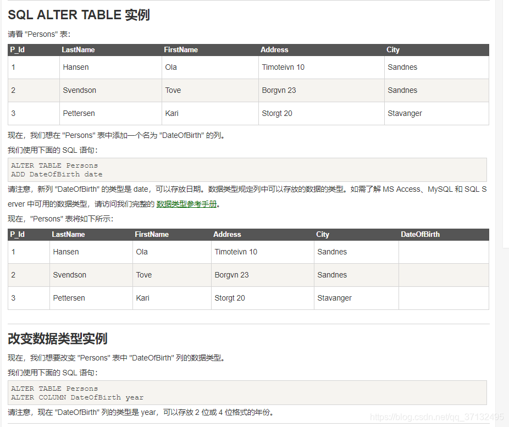Click Timoteivn 10 in the table with DateOfBirth column

click(x=236, y=252)
